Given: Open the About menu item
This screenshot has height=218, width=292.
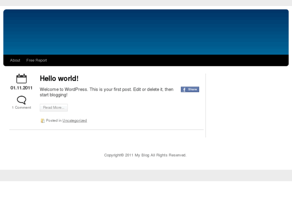Looking at the screenshot, I should click(15, 60).
